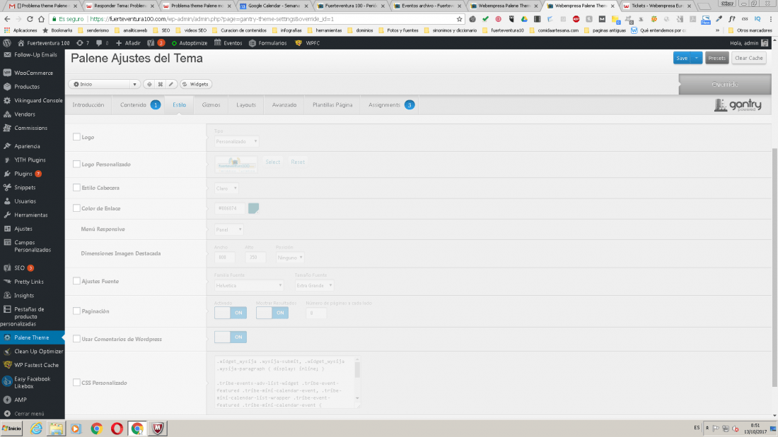Open Opera from the Windows taskbar
The width and height of the screenshot is (778, 437).
117,428
